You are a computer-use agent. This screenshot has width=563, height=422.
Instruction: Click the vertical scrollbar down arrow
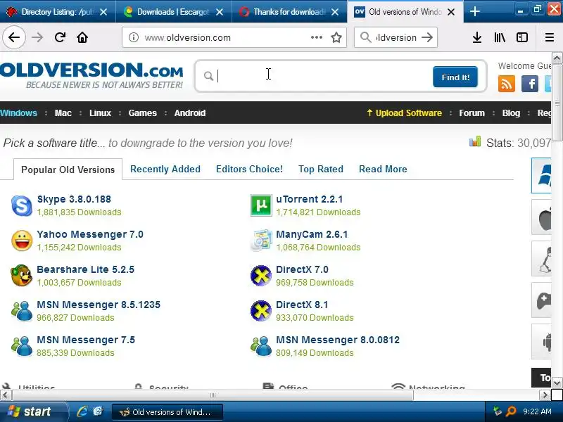point(557,383)
